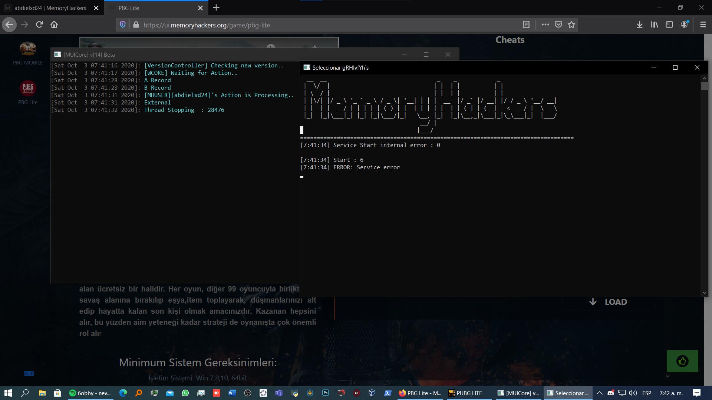Viewport: 712px width, 400px height.
Task: Click the 'ERROR: Service error' console line
Action: coord(350,167)
